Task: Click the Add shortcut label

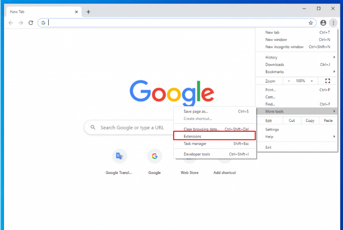Action: click(x=225, y=172)
